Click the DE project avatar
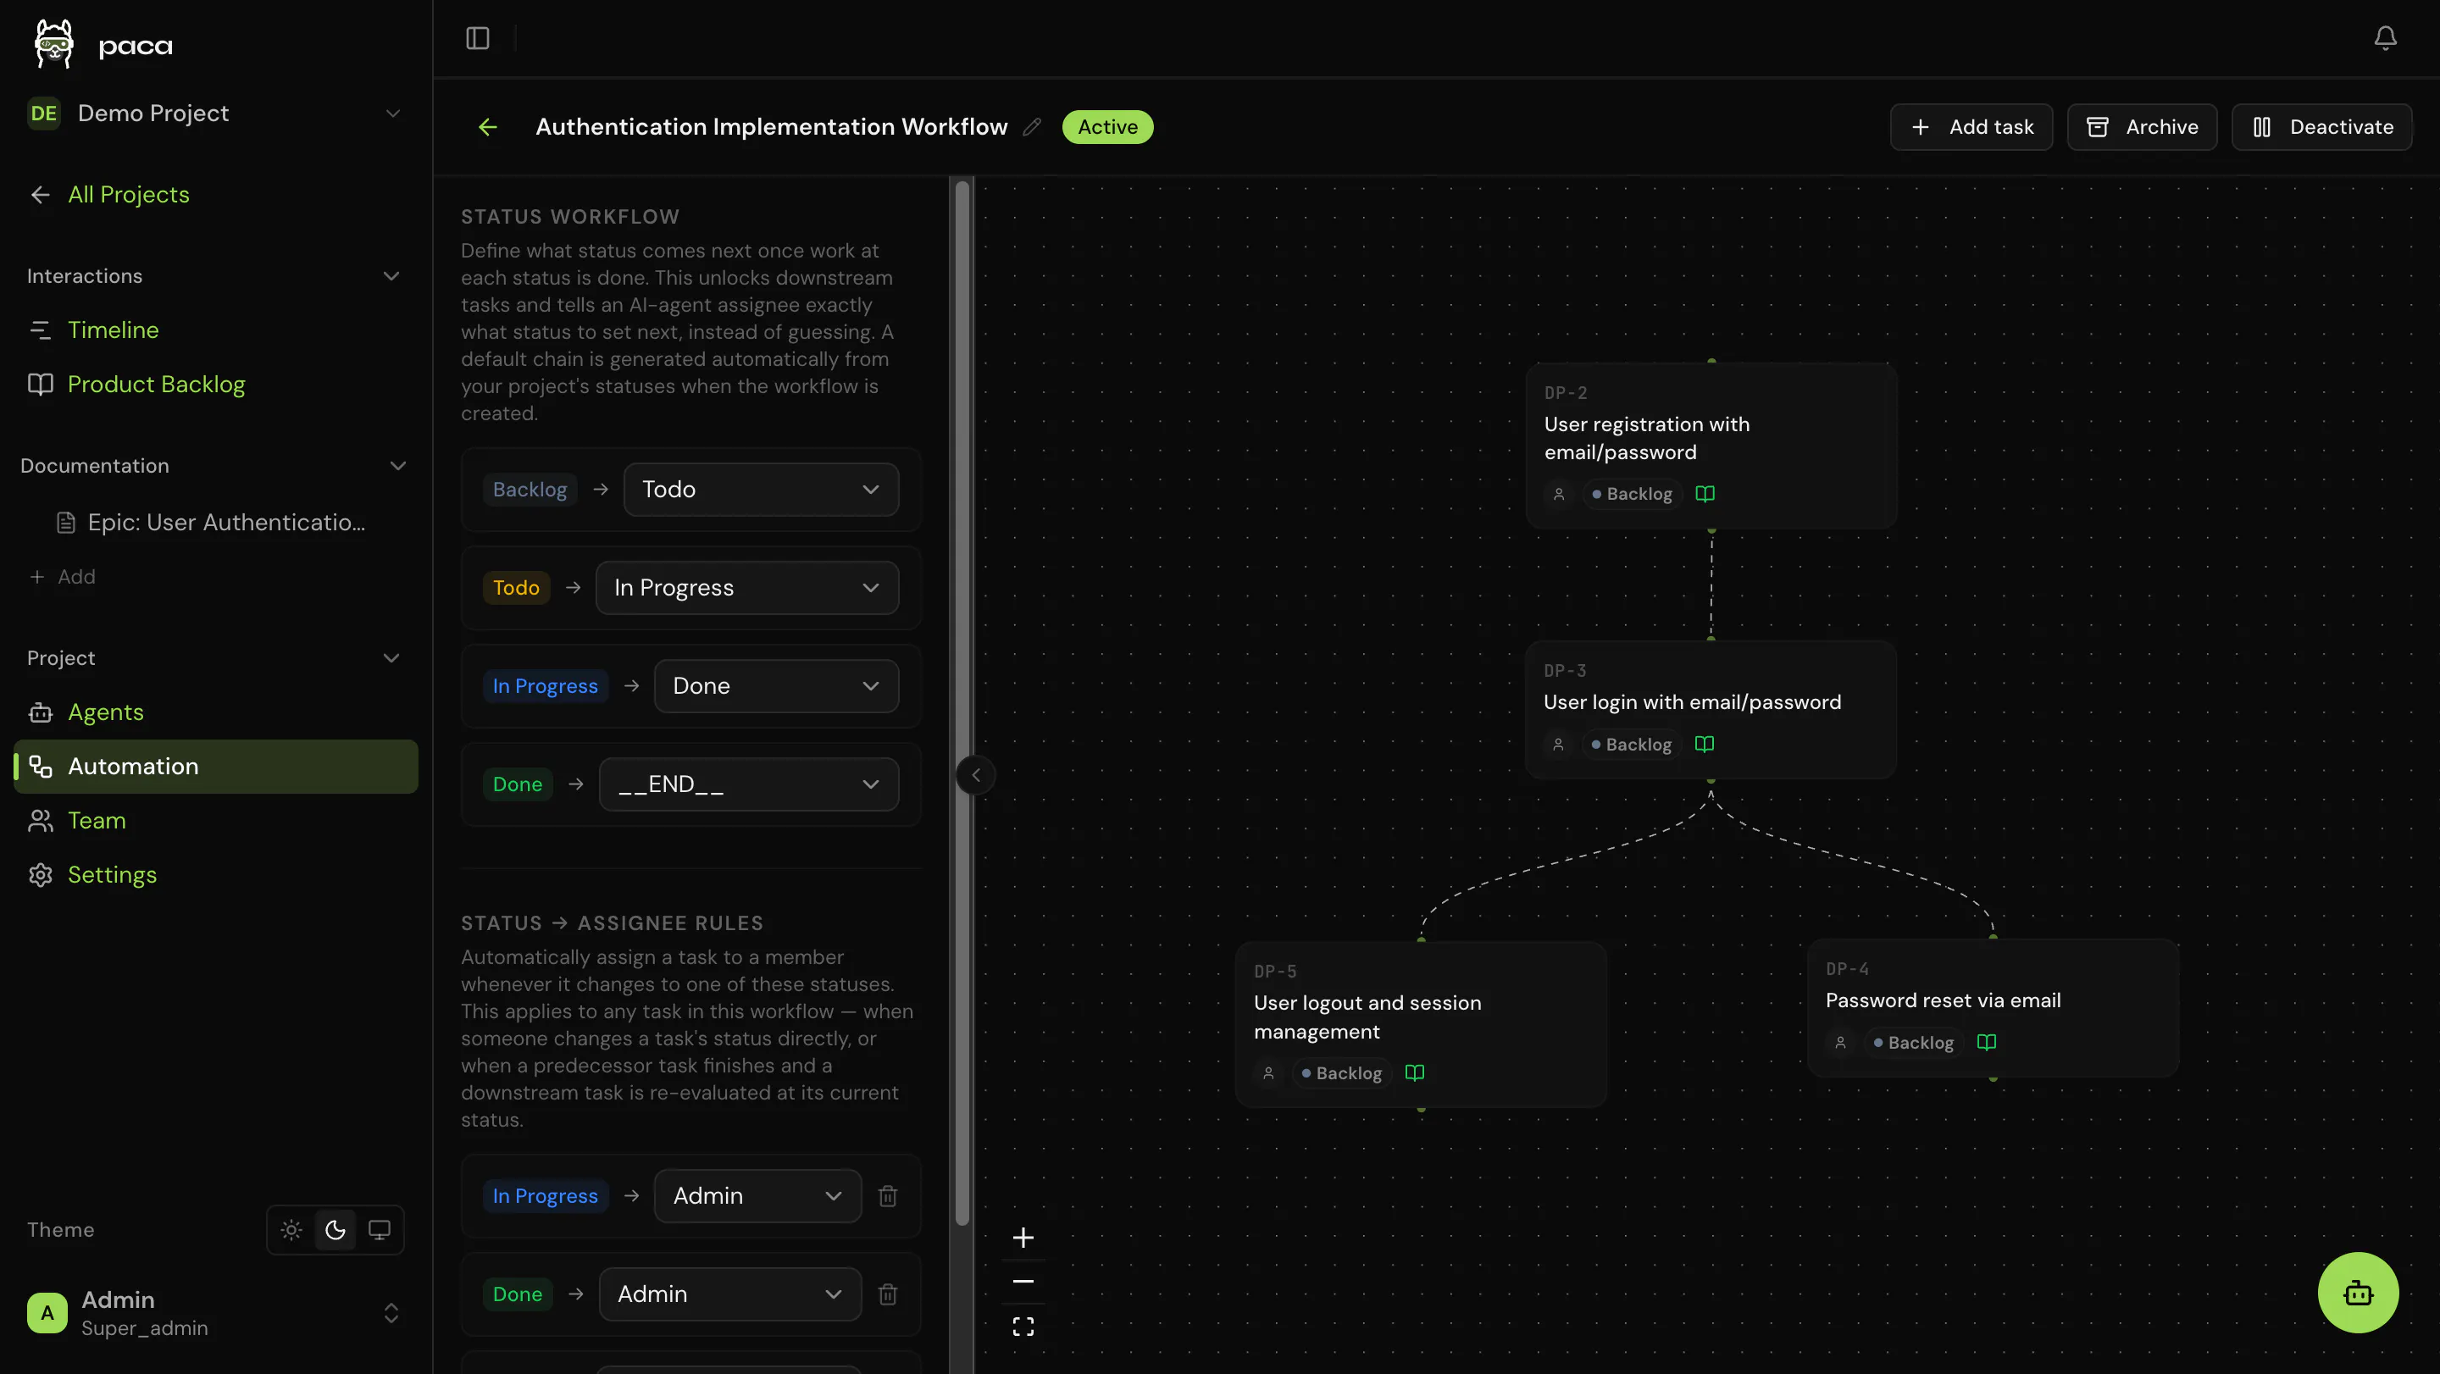This screenshot has width=2440, height=1374. tap(43, 114)
